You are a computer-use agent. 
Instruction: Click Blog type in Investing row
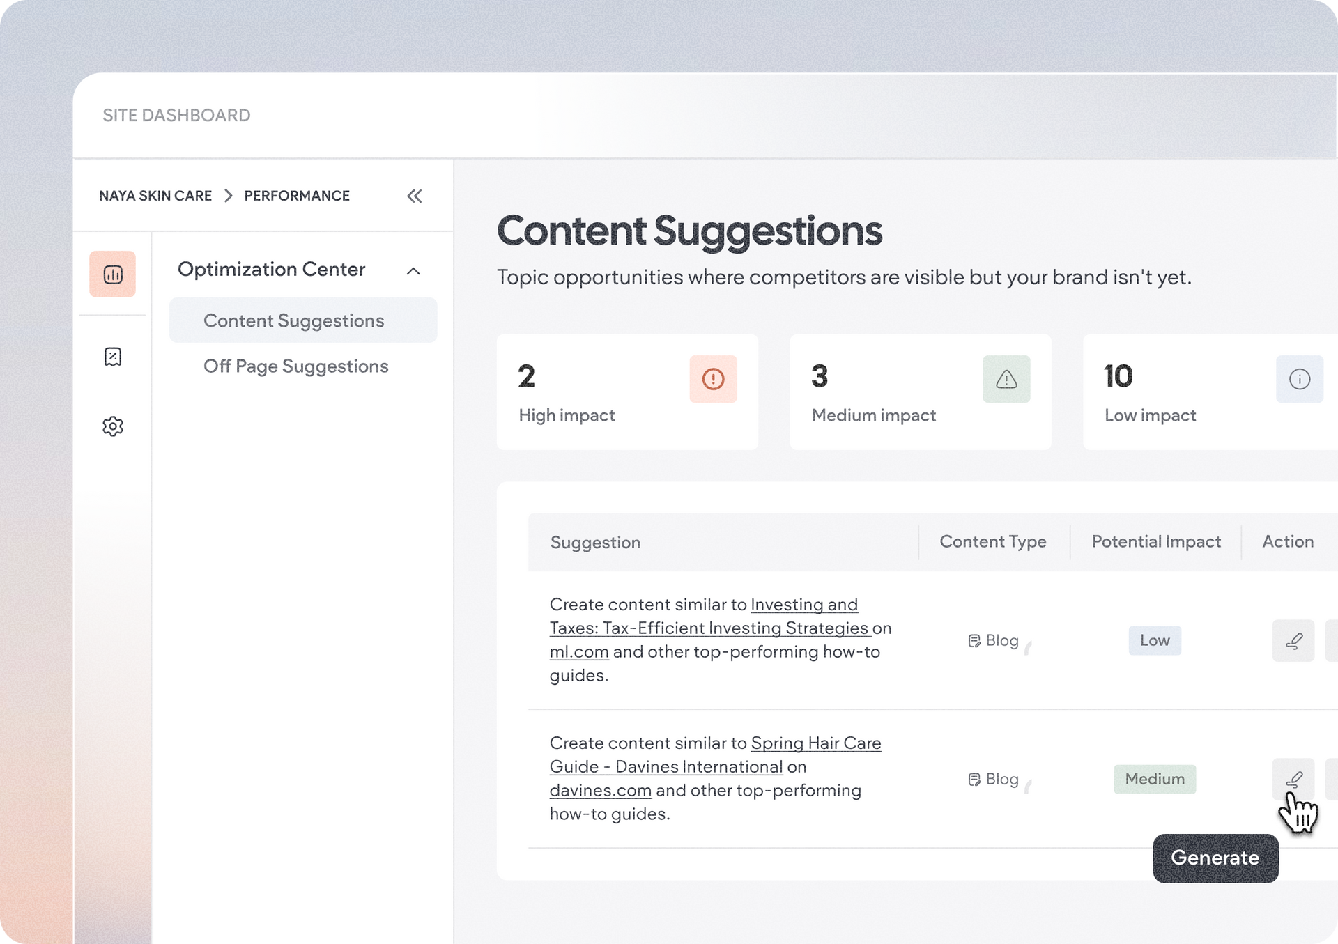pos(994,641)
